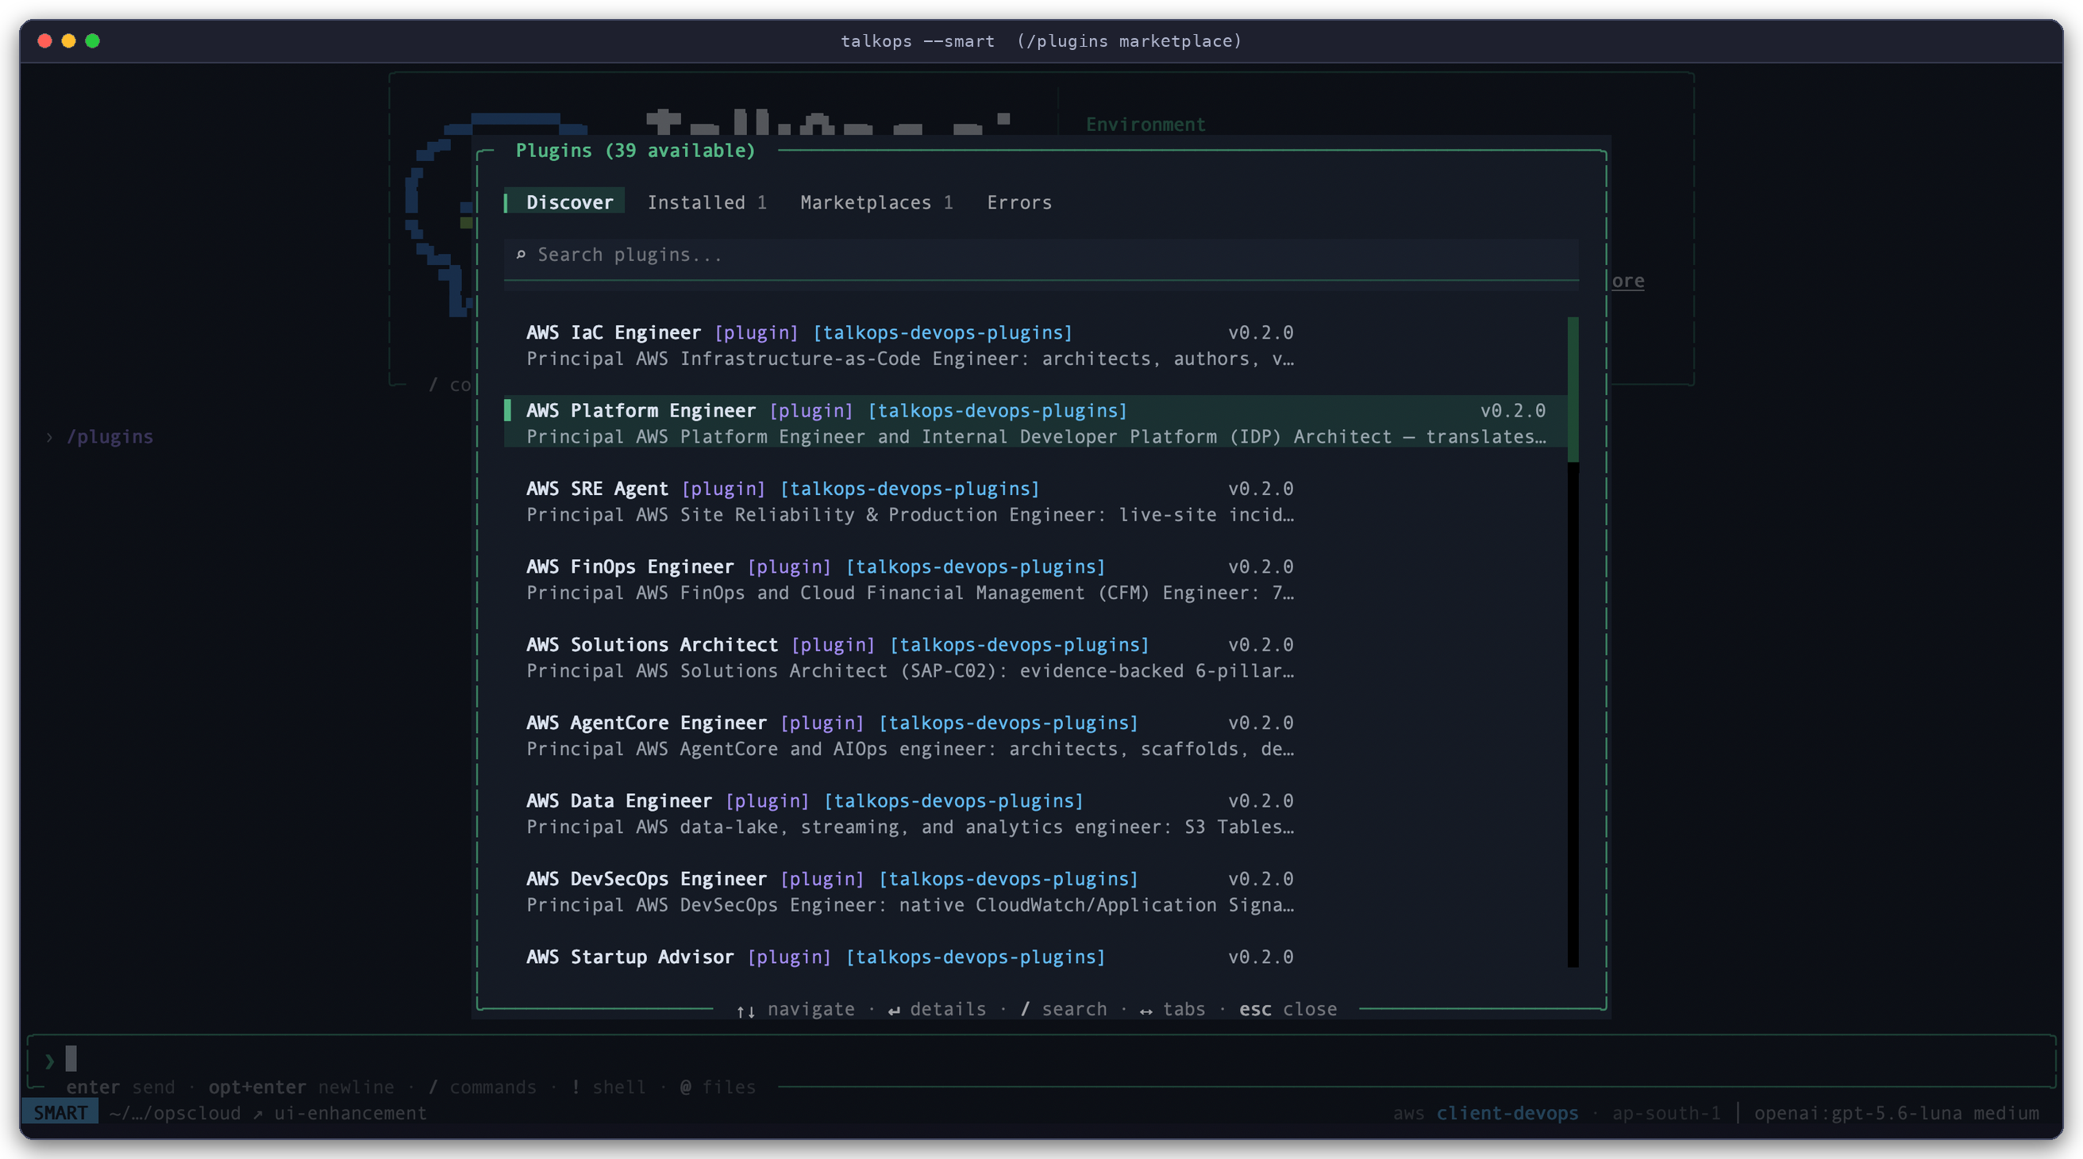
Task: Click the yellow window minimize button
Action: point(69,40)
